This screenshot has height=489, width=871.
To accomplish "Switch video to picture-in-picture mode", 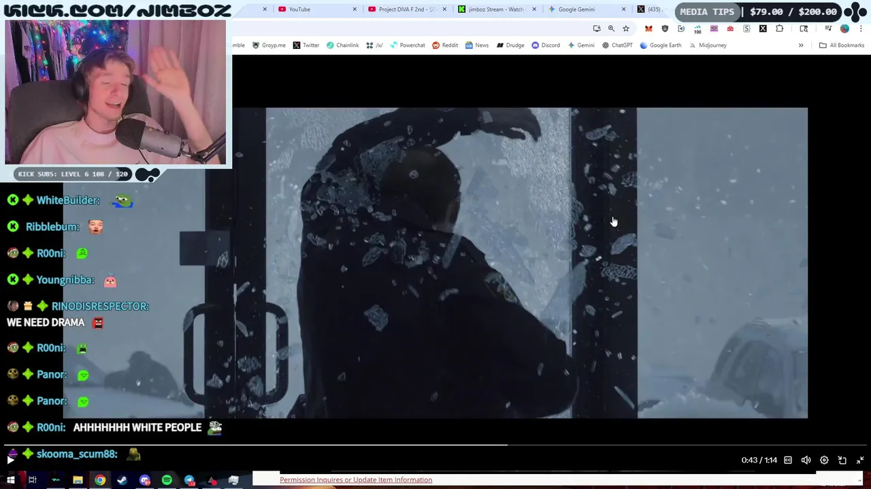I will coord(842,460).
